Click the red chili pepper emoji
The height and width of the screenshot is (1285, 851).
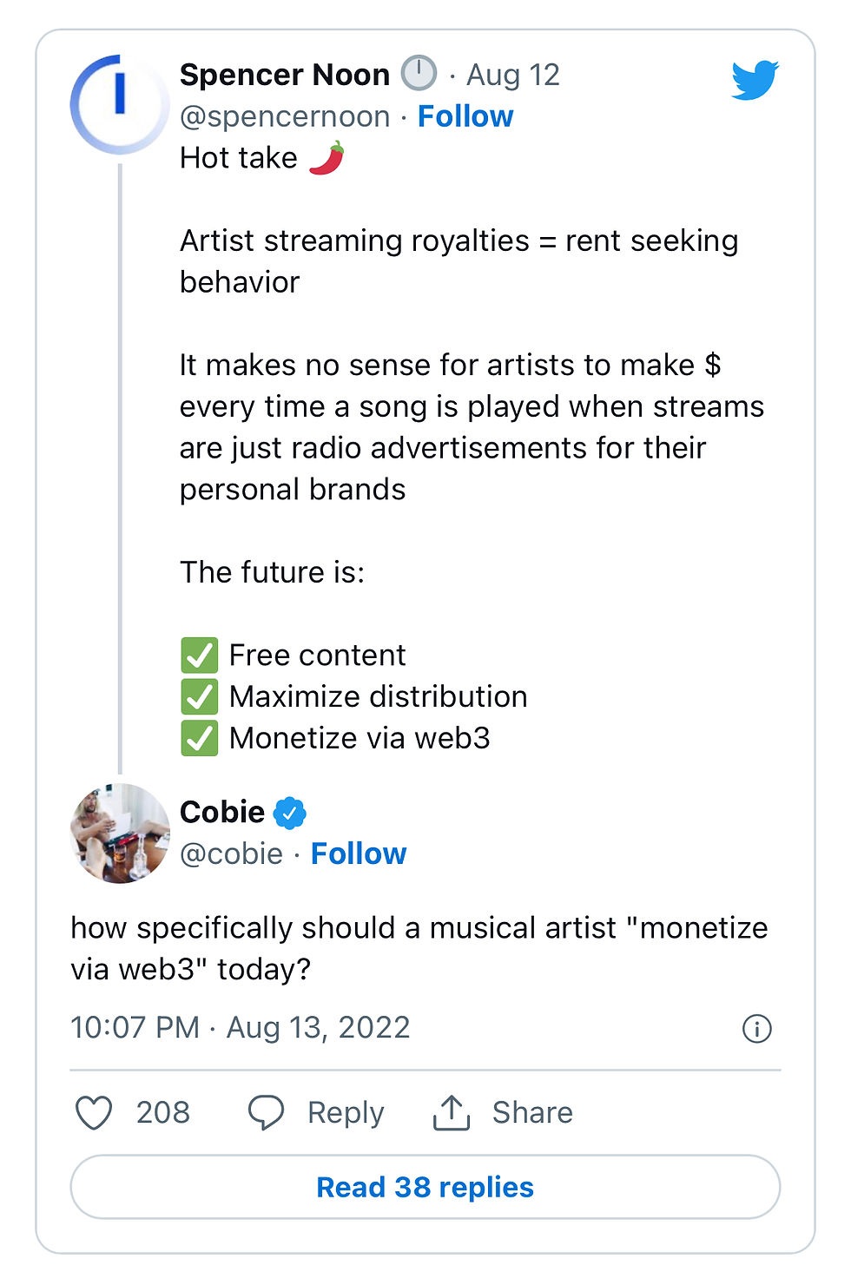[x=327, y=158]
